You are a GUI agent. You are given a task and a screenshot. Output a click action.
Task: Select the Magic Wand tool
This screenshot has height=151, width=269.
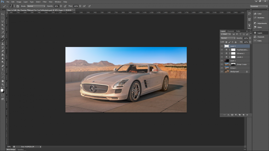[2, 25]
